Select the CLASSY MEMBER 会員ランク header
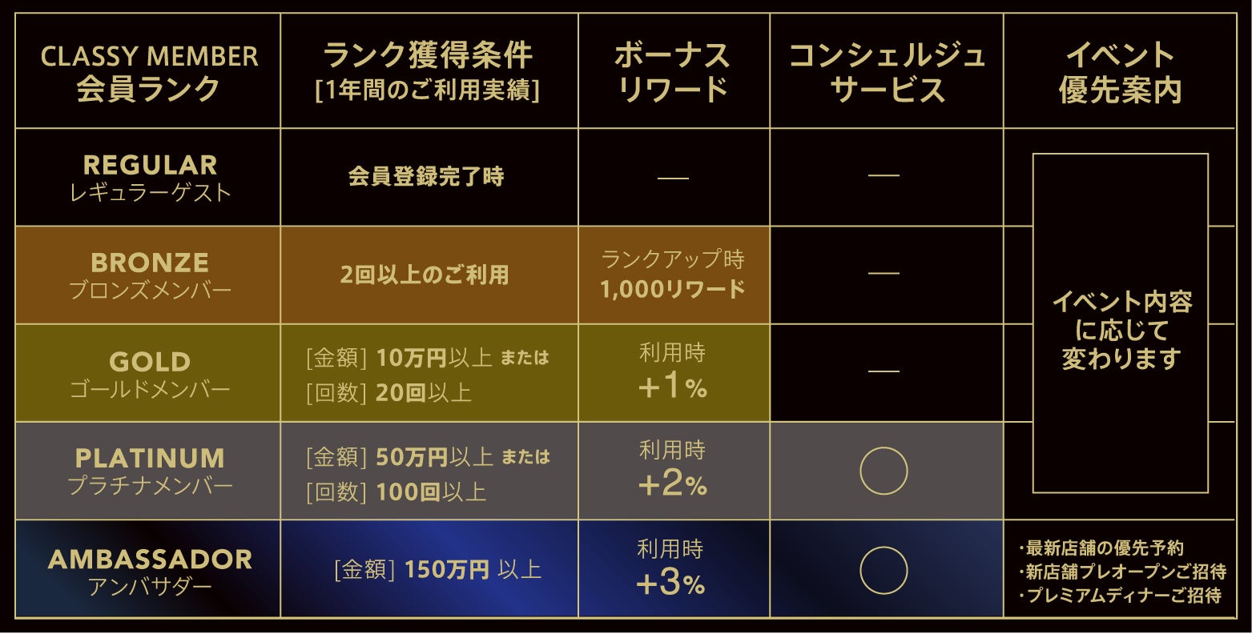This screenshot has width=1252, height=634. 149,72
